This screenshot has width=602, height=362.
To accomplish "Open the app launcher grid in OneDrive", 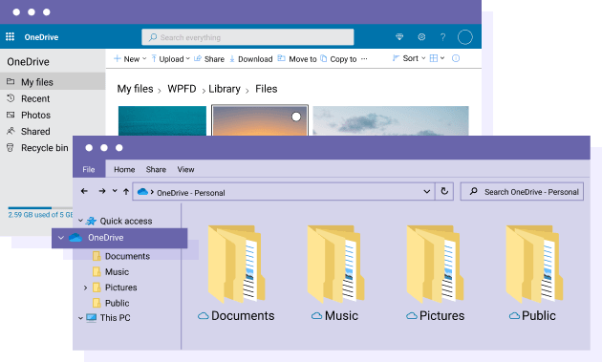I will tap(10, 37).
